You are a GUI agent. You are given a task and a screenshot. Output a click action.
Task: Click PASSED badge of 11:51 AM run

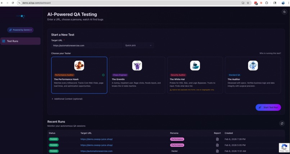pos(54,151)
